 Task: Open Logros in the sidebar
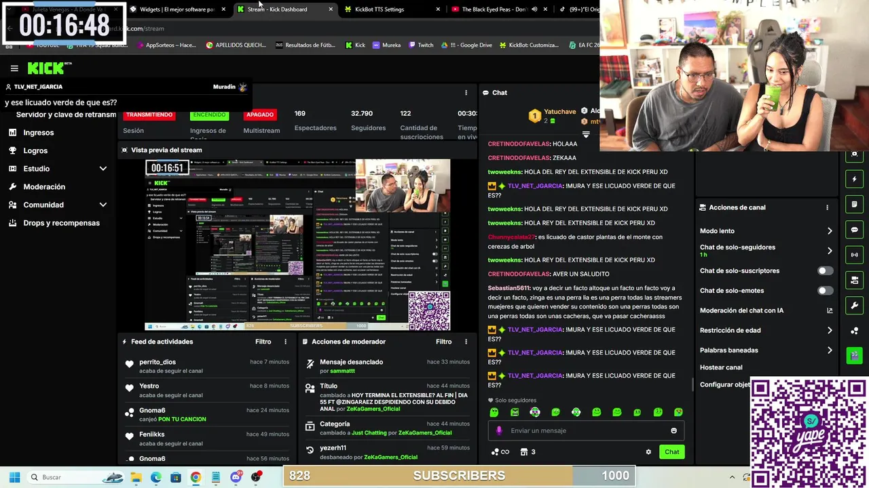tap(35, 150)
